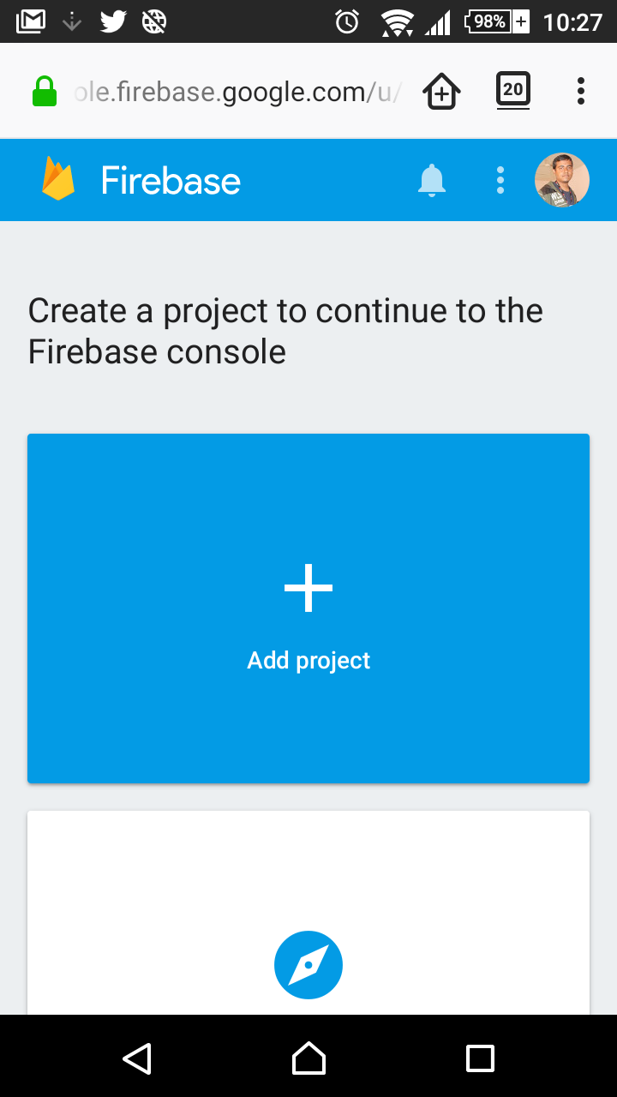
Task: Click the compass icon on the lower card
Action: (x=308, y=964)
